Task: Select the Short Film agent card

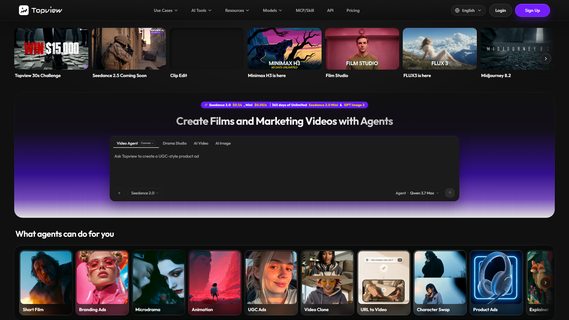Action: pyautogui.click(x=46, y=283)
